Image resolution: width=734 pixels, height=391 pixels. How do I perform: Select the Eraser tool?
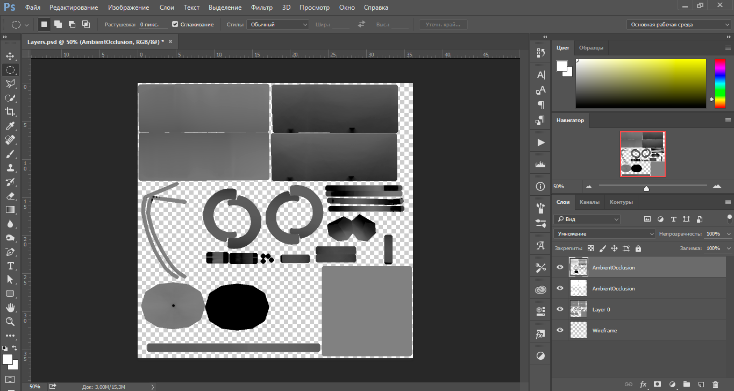click(10, 196)
